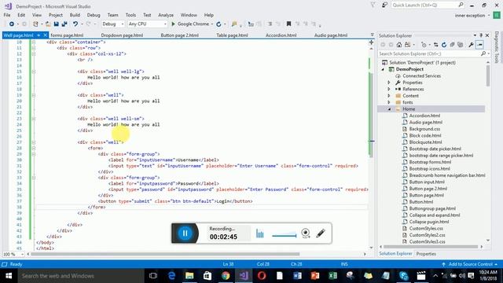Click the audio level bars icon on recorder
This screenshot has height=283, width=503.
260,233
